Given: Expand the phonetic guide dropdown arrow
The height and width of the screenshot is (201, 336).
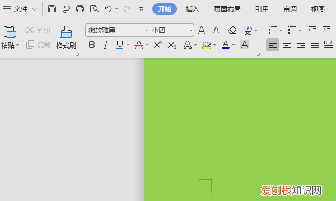Looking at the screenshot, I should click(256, 30).
